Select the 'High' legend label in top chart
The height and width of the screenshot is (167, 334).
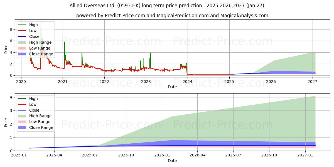coord(33,25)
